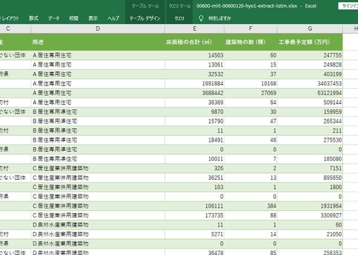Select cell with value 10011

point(194,159)
